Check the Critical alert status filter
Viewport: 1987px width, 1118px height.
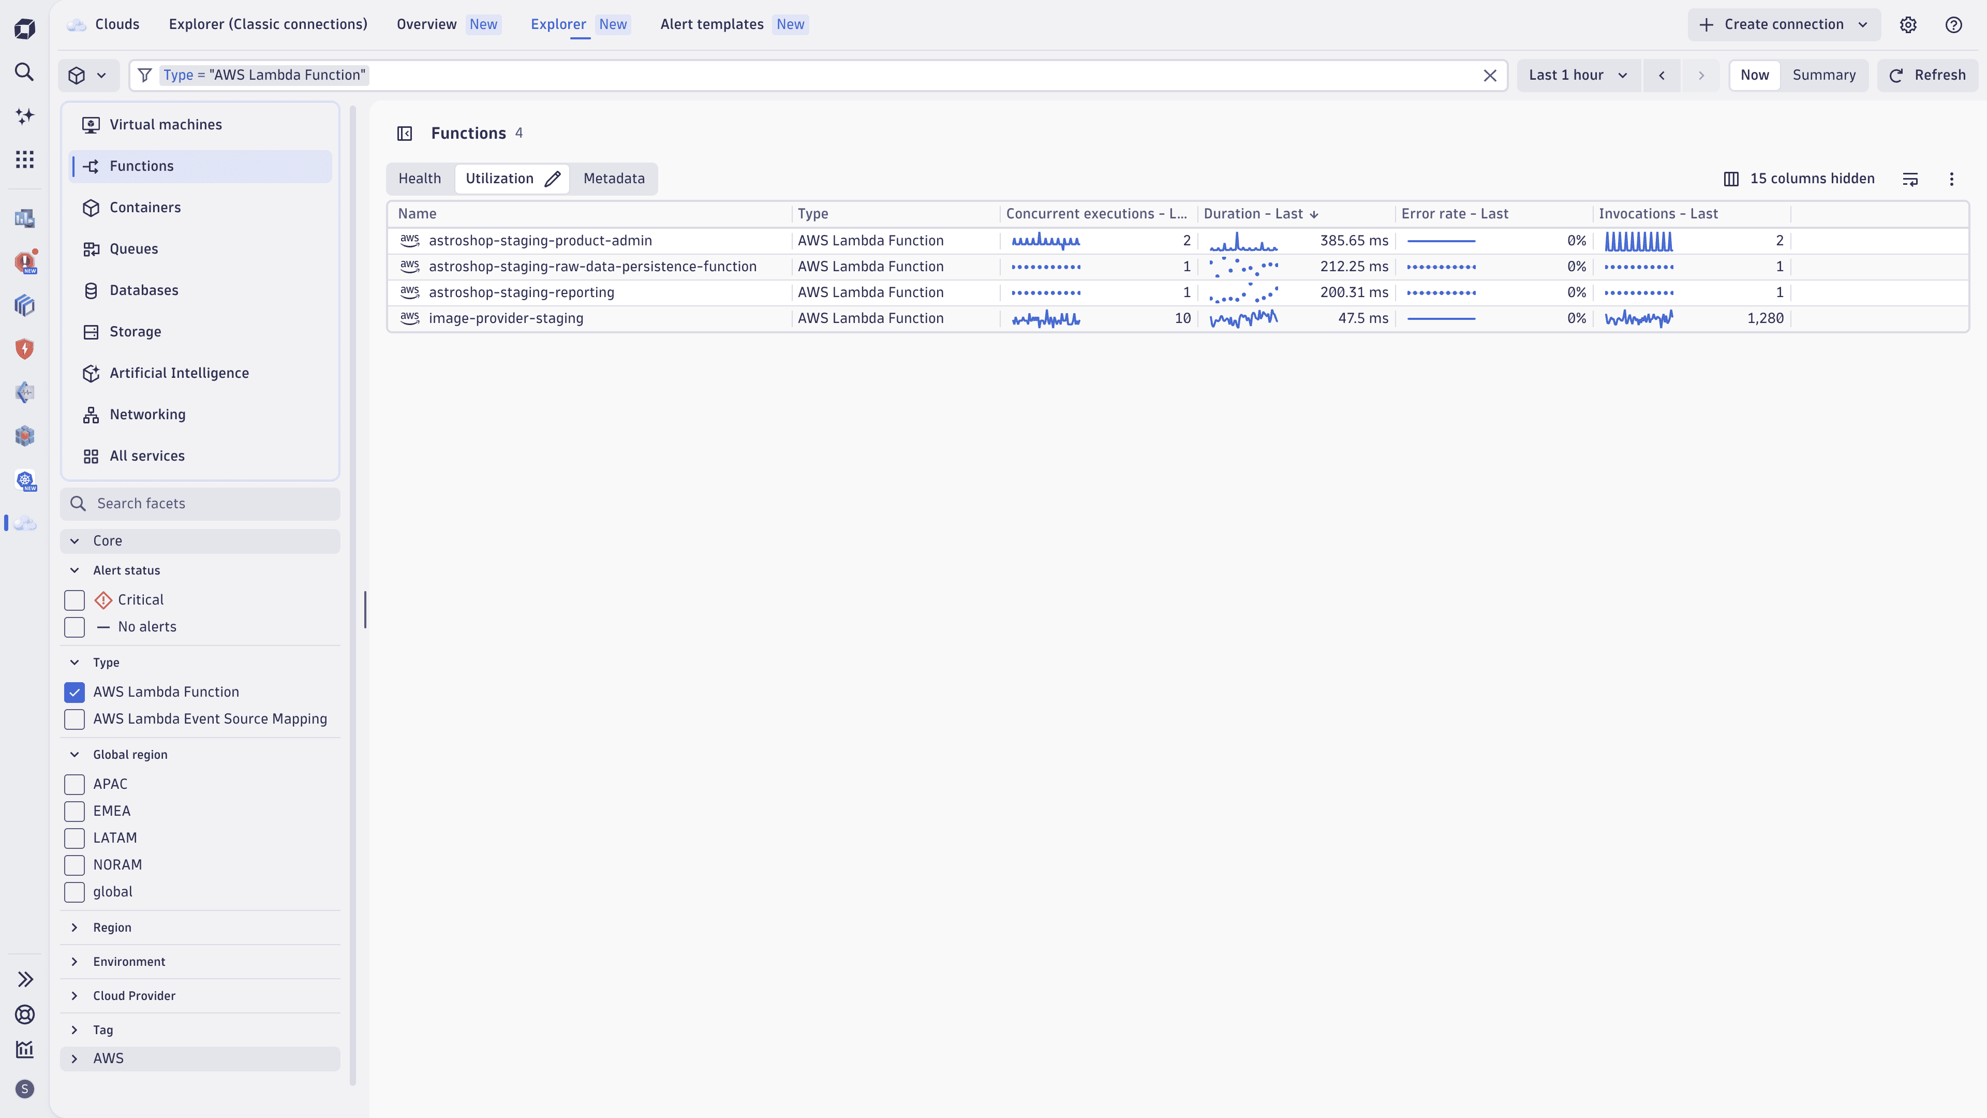click(x=74, y=599)
